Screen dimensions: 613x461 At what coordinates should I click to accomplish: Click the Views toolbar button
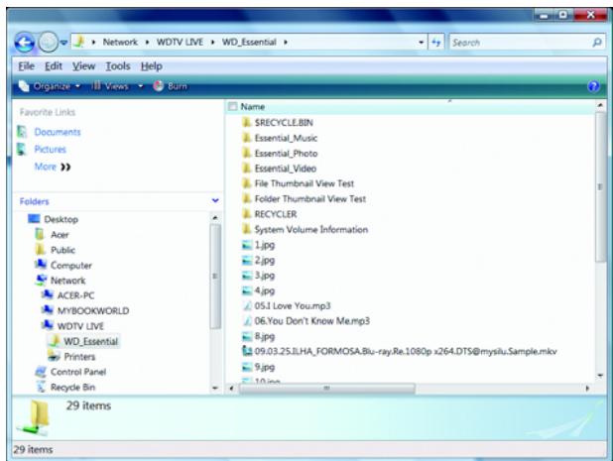coord(110,86)
